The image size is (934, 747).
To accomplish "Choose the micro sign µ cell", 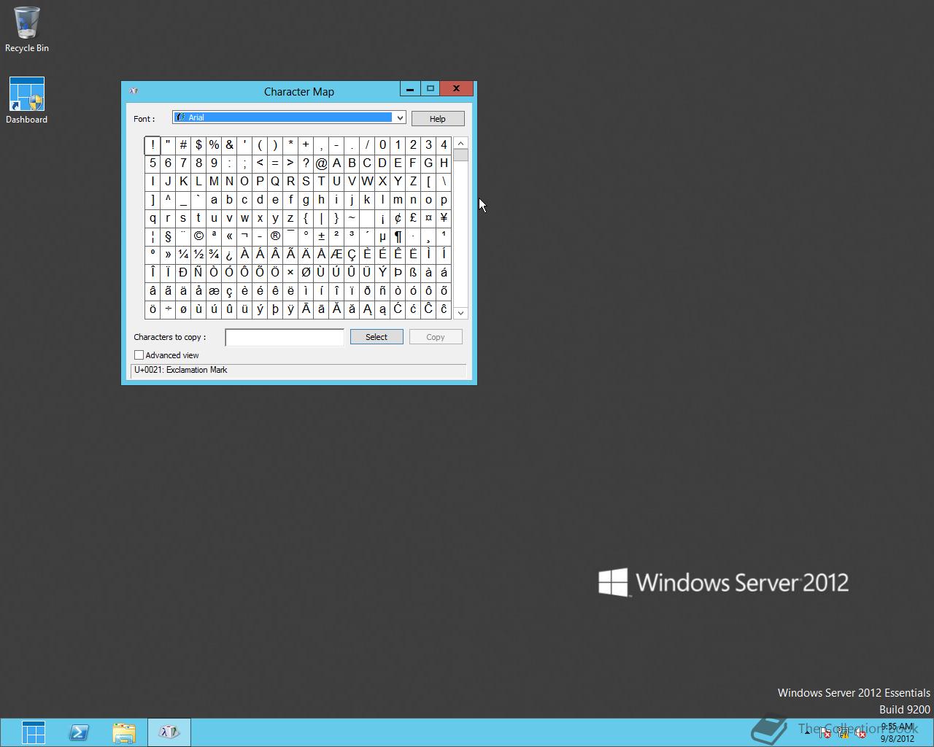I will pos(382,236).
